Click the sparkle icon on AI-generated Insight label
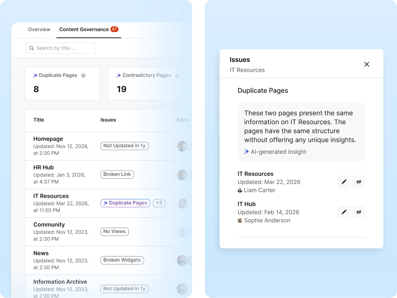397x298 pixels. 246,152
